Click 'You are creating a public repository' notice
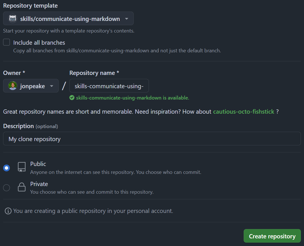The image size is (304, 246). coord(93,211)
